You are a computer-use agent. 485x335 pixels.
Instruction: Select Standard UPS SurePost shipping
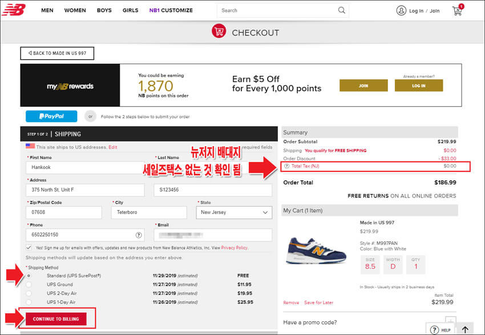tap(29, 276)
